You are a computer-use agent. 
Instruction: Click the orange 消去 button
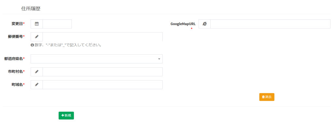(x=267, y=97)
